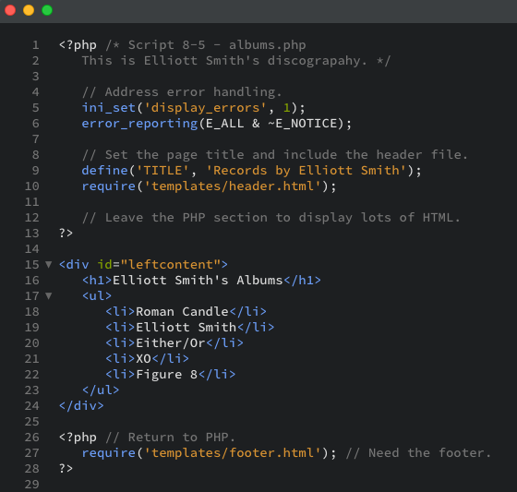Viewport: 517px width, 492px height.
Task: Click line number 29 in the gutter
Action: click(x=32, y=484)
